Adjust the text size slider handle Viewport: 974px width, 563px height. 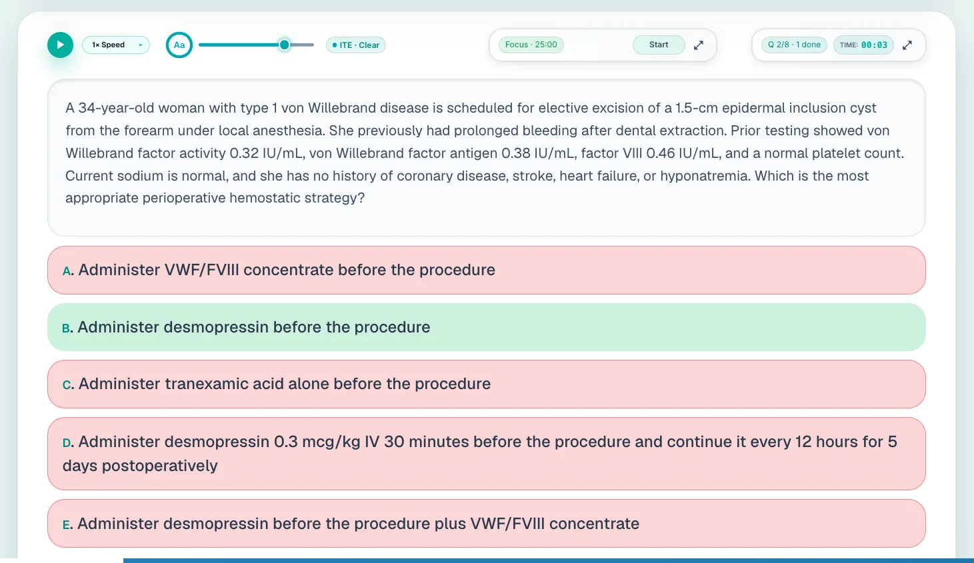click(285, 45)
